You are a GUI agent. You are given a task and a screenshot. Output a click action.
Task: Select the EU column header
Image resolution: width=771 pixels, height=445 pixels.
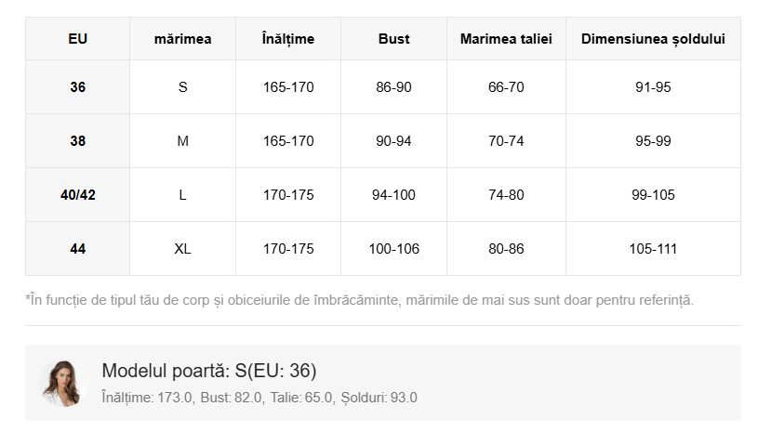[77, 39]
